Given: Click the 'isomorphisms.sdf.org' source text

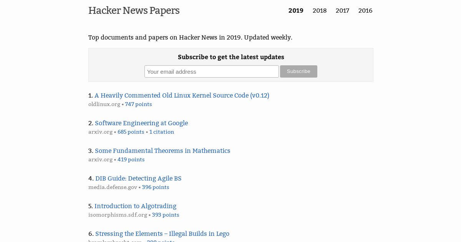Looking at the screenshot, I should [x=118, y=215].
